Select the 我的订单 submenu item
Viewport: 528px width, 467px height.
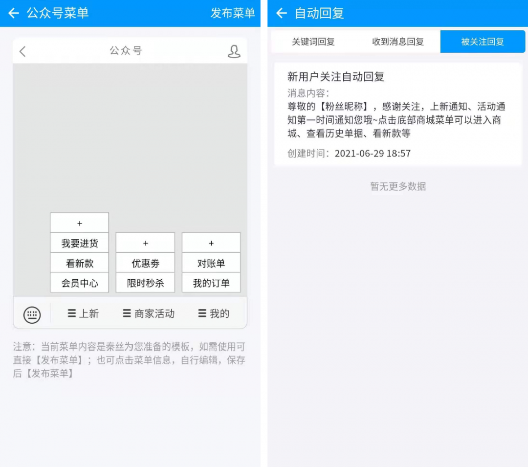211,283
